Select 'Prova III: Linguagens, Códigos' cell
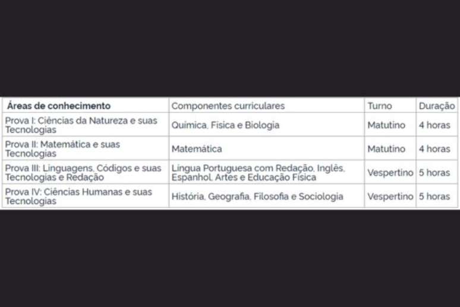The width and height of the screenshot is (460, 307). click(x=86, y=173)
